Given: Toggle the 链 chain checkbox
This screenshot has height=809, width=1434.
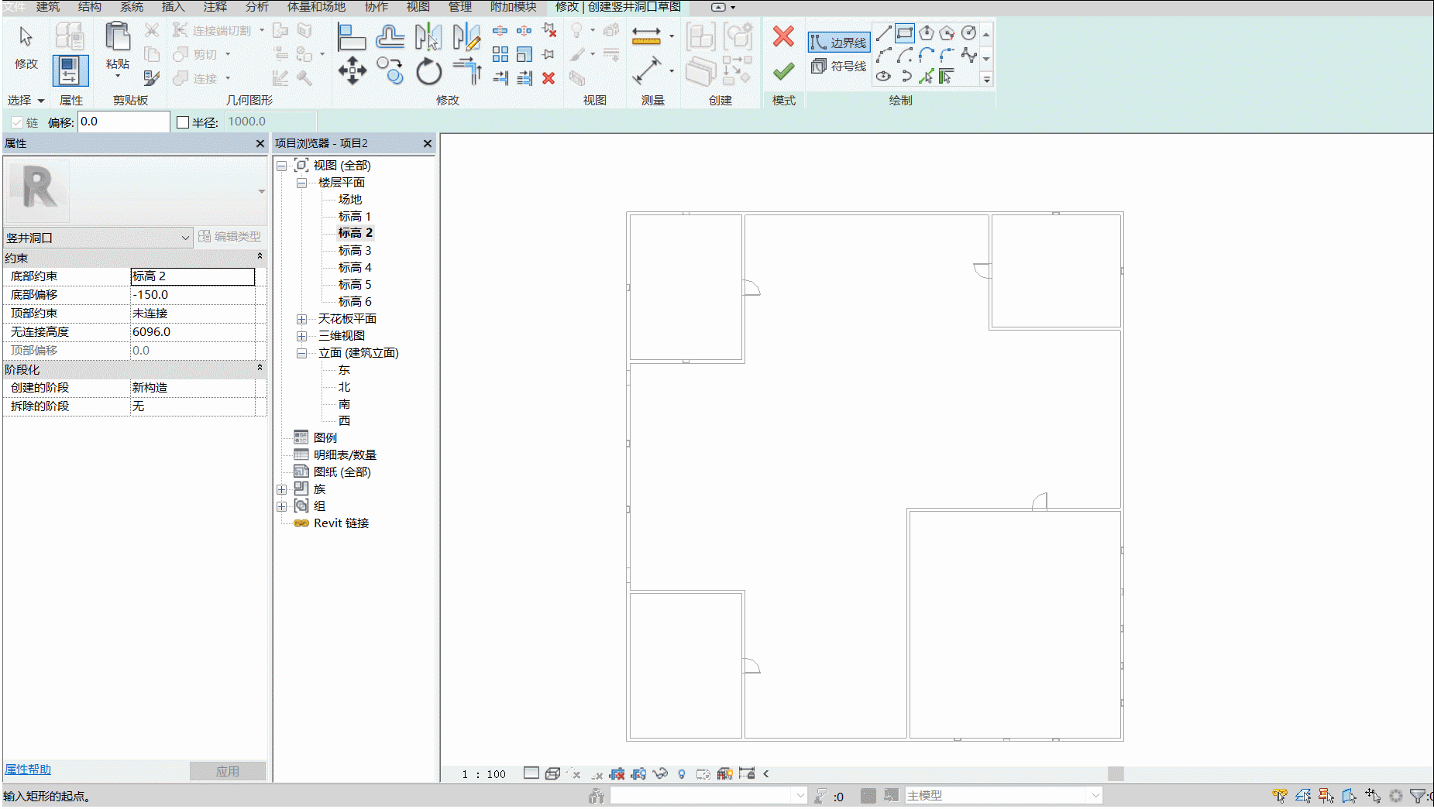Looking at the screenshot, I should pyautogui.click(x=17, y=122).
